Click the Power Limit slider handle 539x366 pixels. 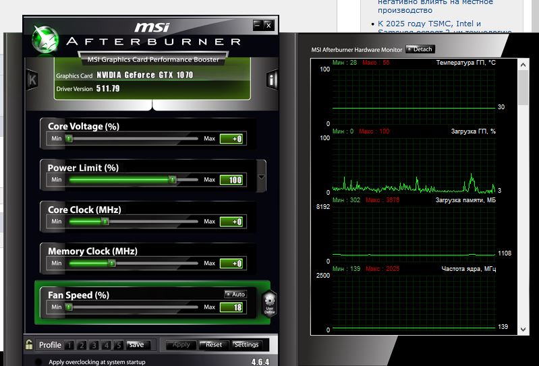(x=173, y=179)
